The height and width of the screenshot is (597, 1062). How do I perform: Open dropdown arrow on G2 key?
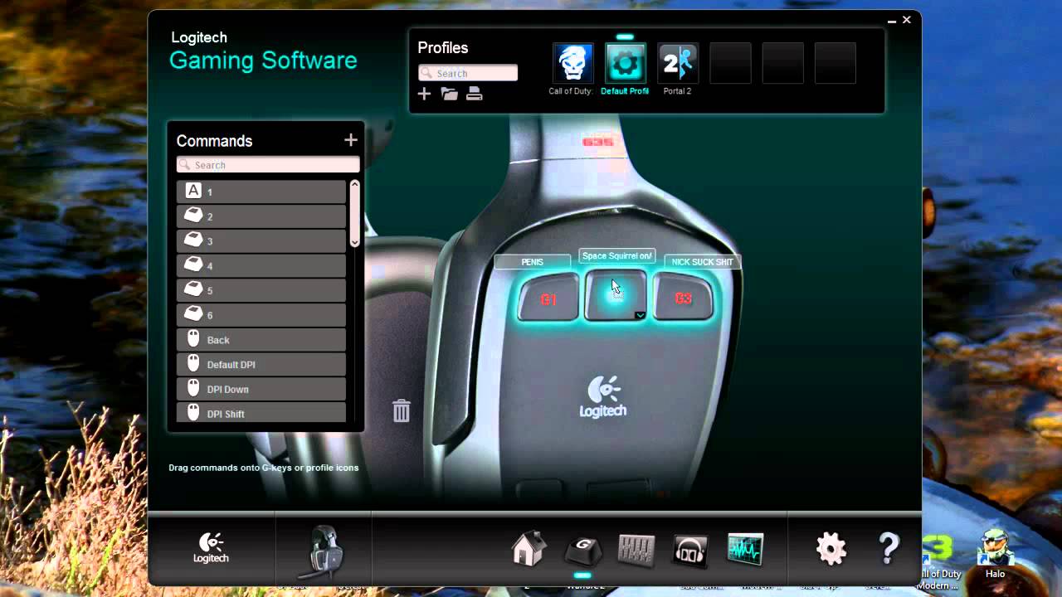click(x=640, y=315)
